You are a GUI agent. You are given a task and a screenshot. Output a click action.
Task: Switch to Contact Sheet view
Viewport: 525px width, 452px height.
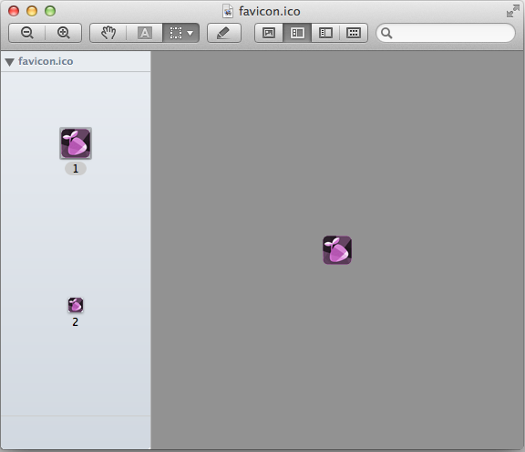click(x=354, y=33)
